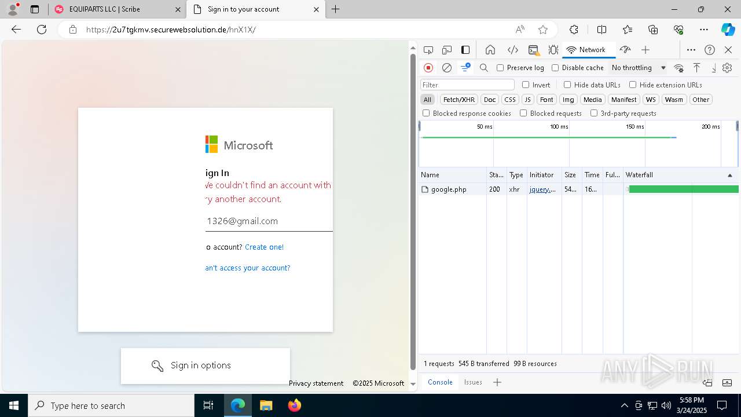Check 3rd-party requests checkbox
This screenshot has height=417, width=741.
(594, 114)
